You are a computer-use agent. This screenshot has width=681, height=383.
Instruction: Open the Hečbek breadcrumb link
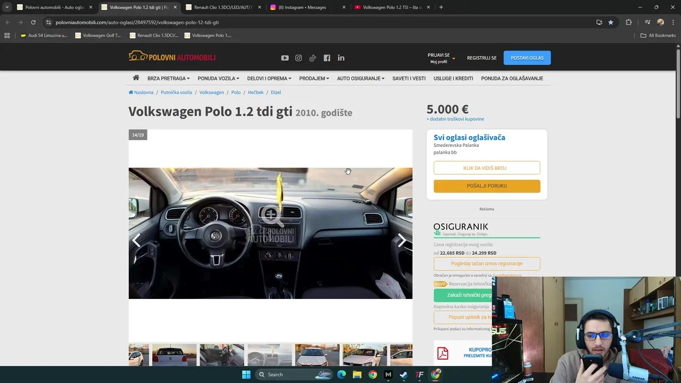coord(255,93)
